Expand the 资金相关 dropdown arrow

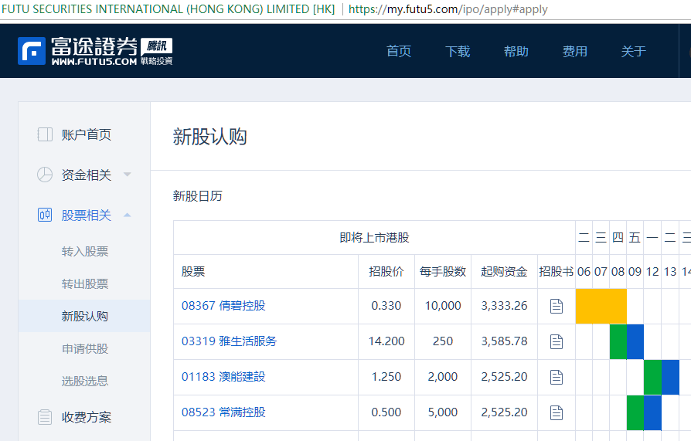tap(127, 175)
